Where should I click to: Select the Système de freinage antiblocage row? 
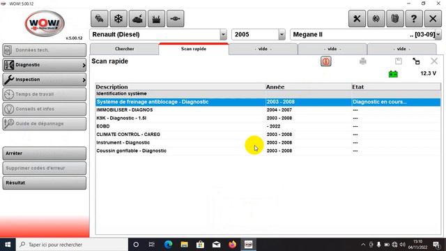(x=268, y=102)
